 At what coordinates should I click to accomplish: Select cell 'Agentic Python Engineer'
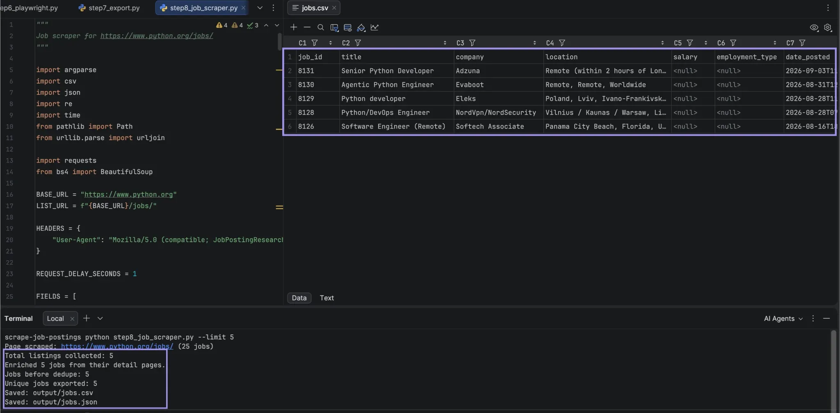(x=397, y=85)
